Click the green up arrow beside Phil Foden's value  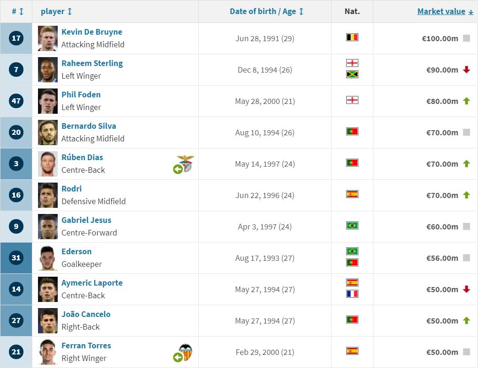click(x=466, y=101)
